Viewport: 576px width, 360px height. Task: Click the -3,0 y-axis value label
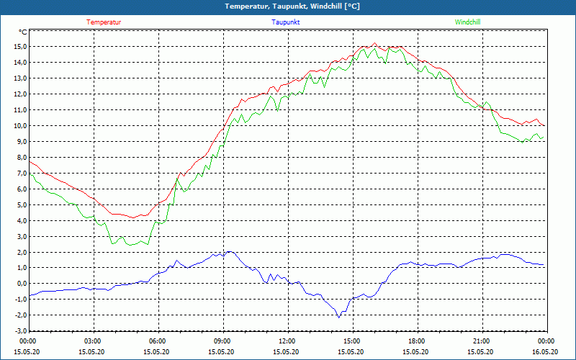pos(19,331)
